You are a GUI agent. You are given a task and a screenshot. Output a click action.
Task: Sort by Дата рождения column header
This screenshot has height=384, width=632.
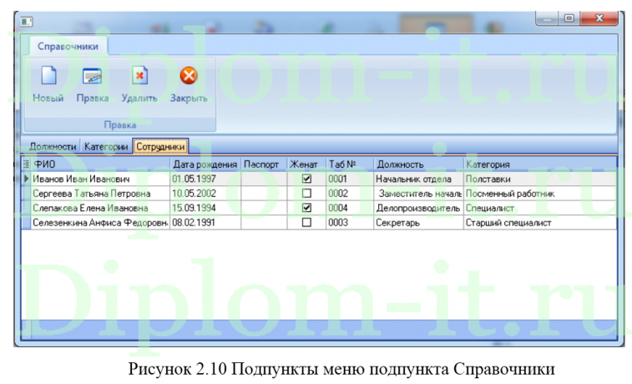205,164
